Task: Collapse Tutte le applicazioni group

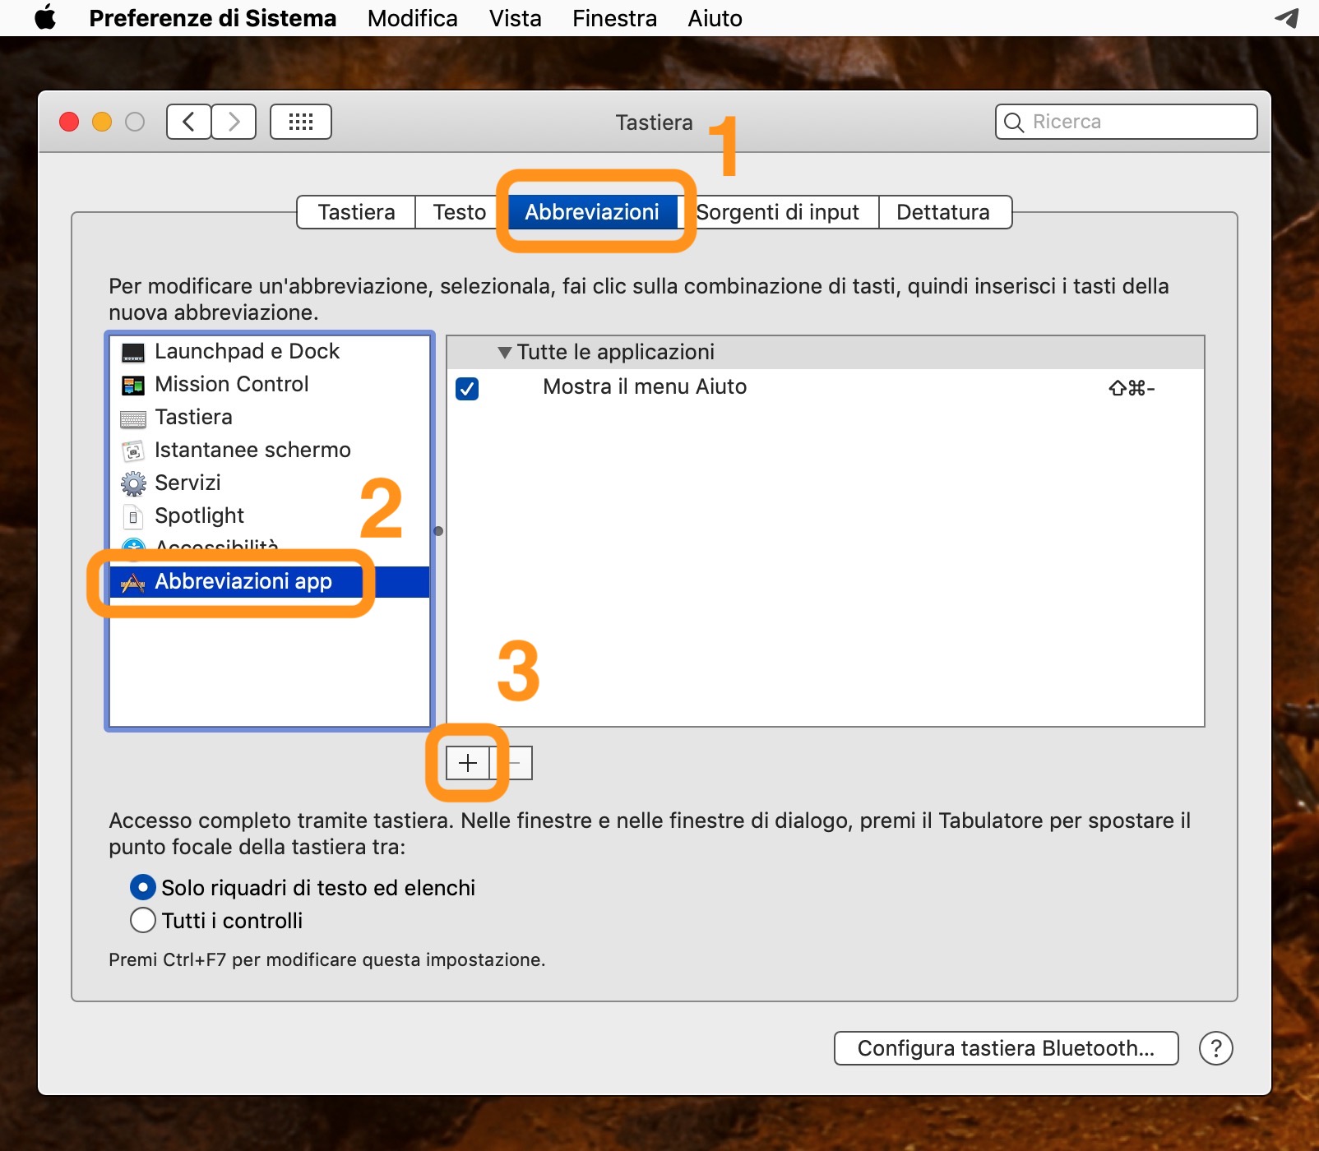Action: (505, 353)
